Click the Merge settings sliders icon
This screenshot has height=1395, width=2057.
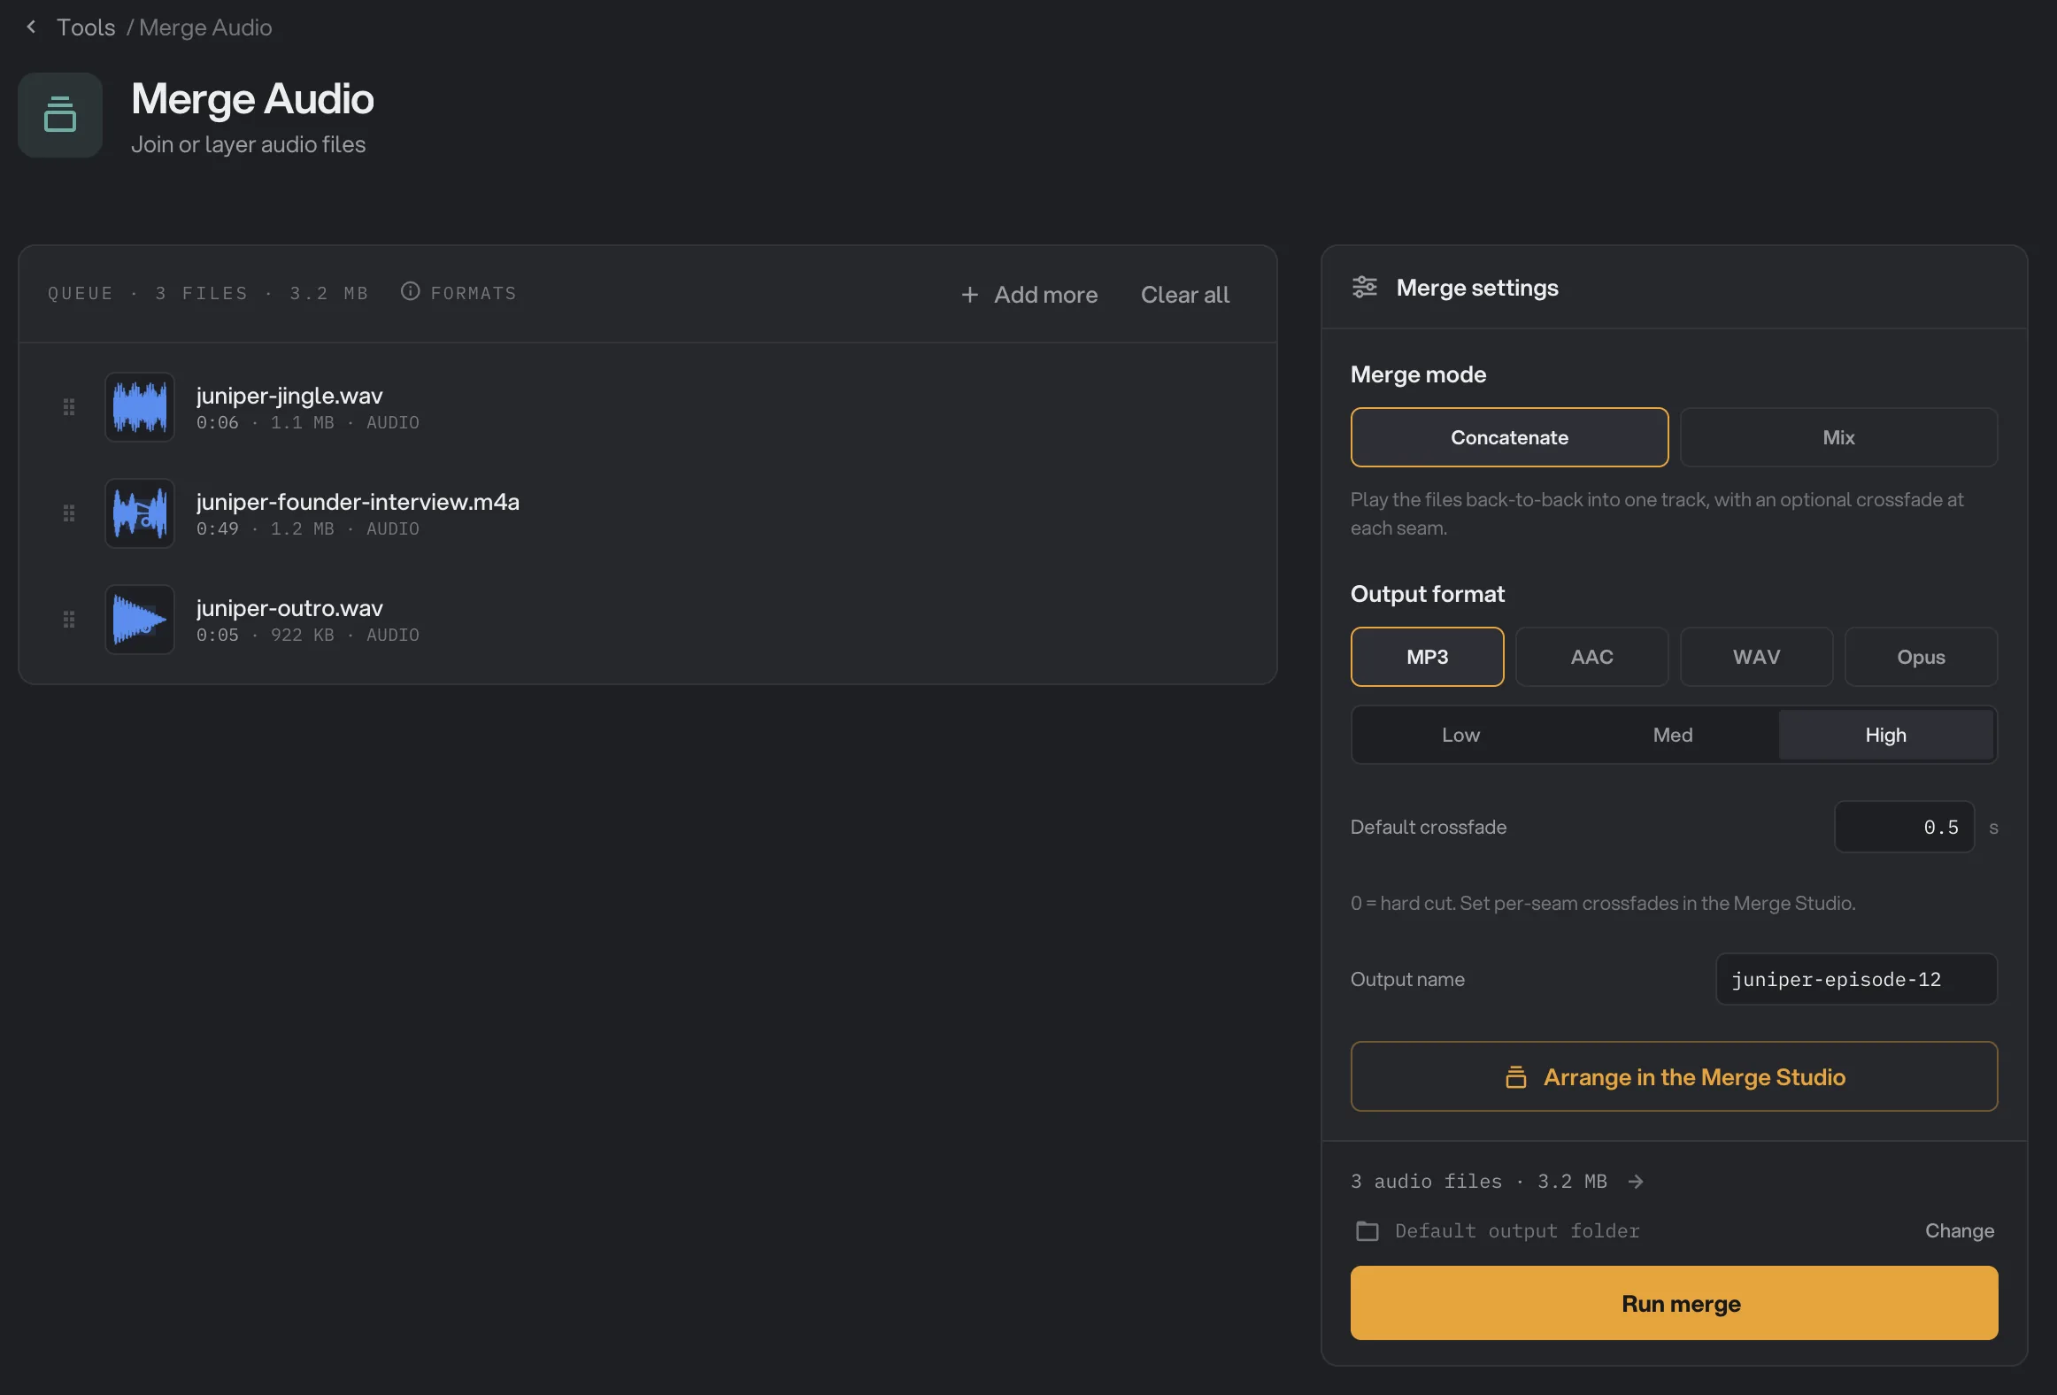1365,287
